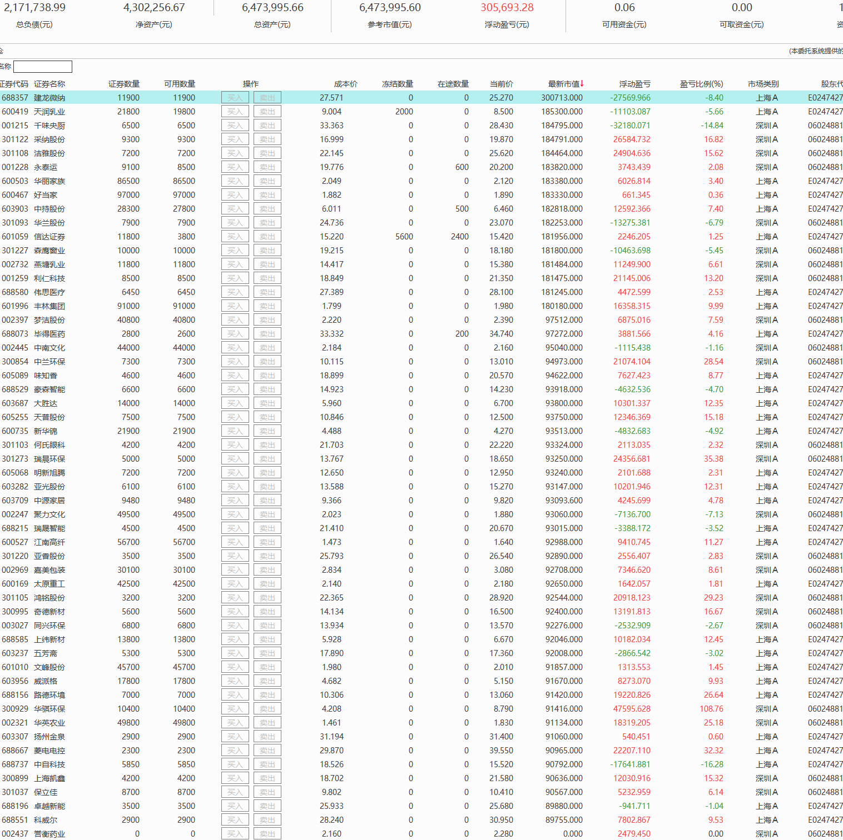Click 买入 button for 伟思医疗

(x=235, y=292)
